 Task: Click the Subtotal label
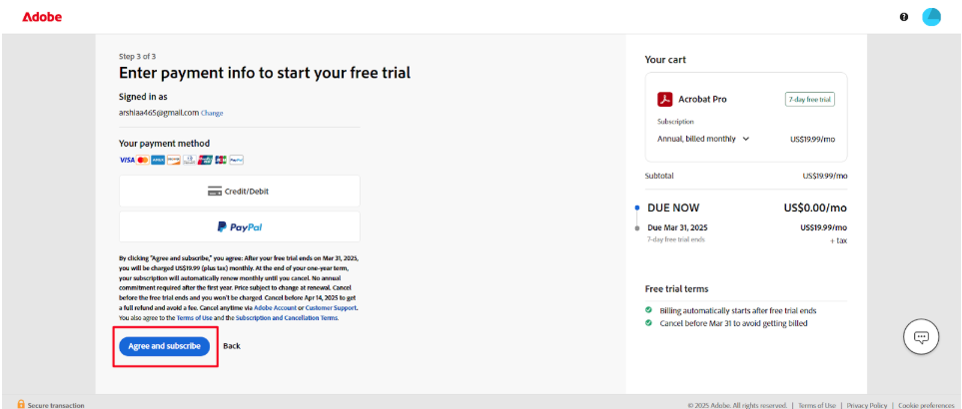[659, 176]
